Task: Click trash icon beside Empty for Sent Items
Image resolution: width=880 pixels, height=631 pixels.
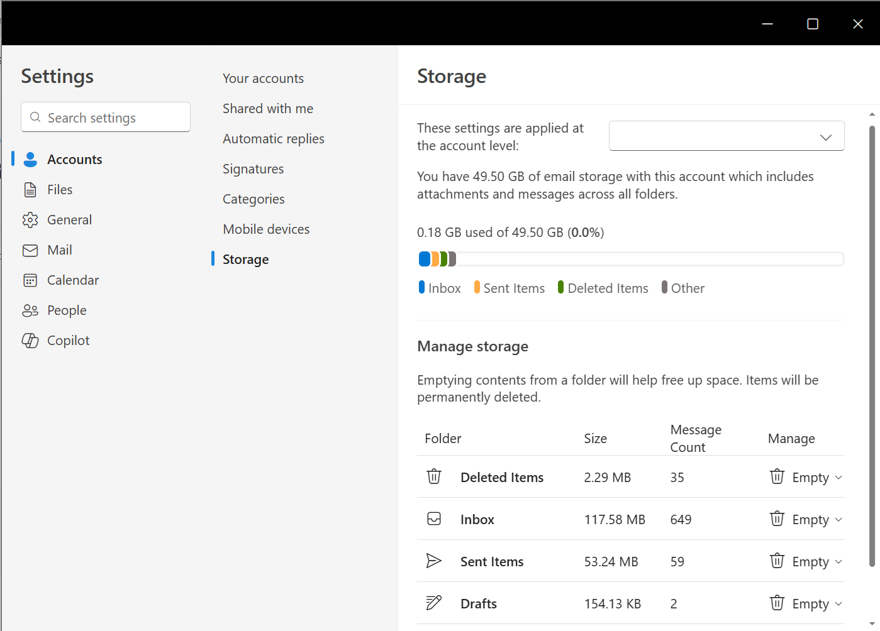Action: click(x=777, y=561)
